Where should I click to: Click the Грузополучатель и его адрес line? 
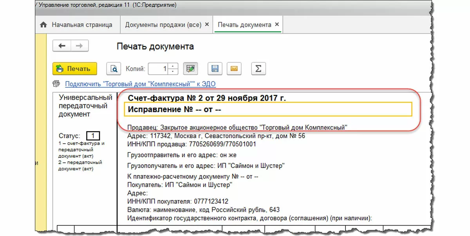(206, 166)
